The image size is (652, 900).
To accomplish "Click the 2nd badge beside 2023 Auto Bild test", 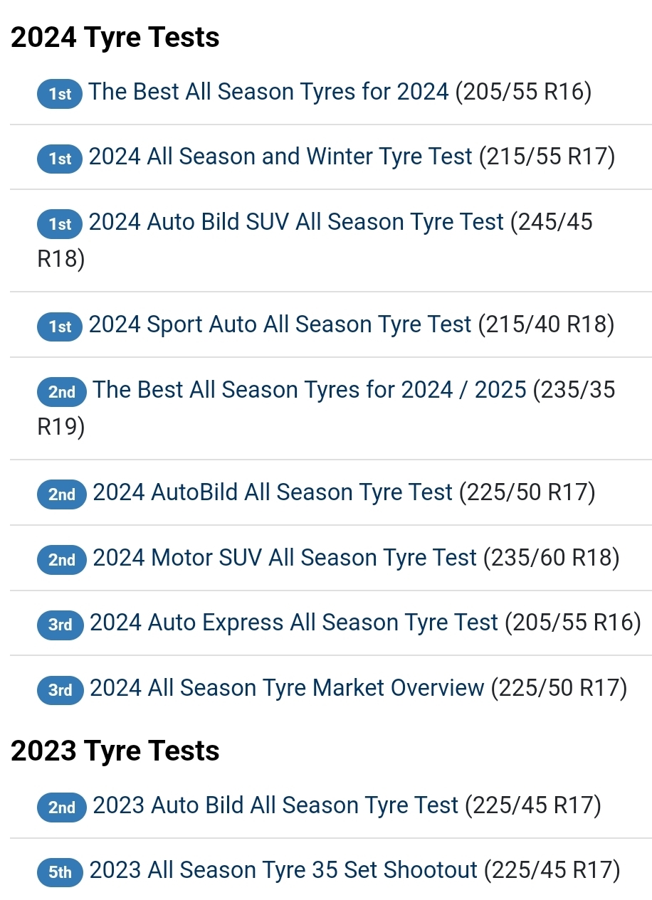I will 62,808.
